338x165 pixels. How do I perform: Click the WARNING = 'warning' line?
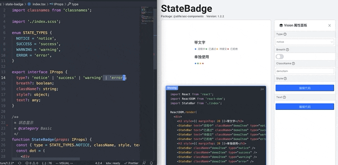(38, 50)
